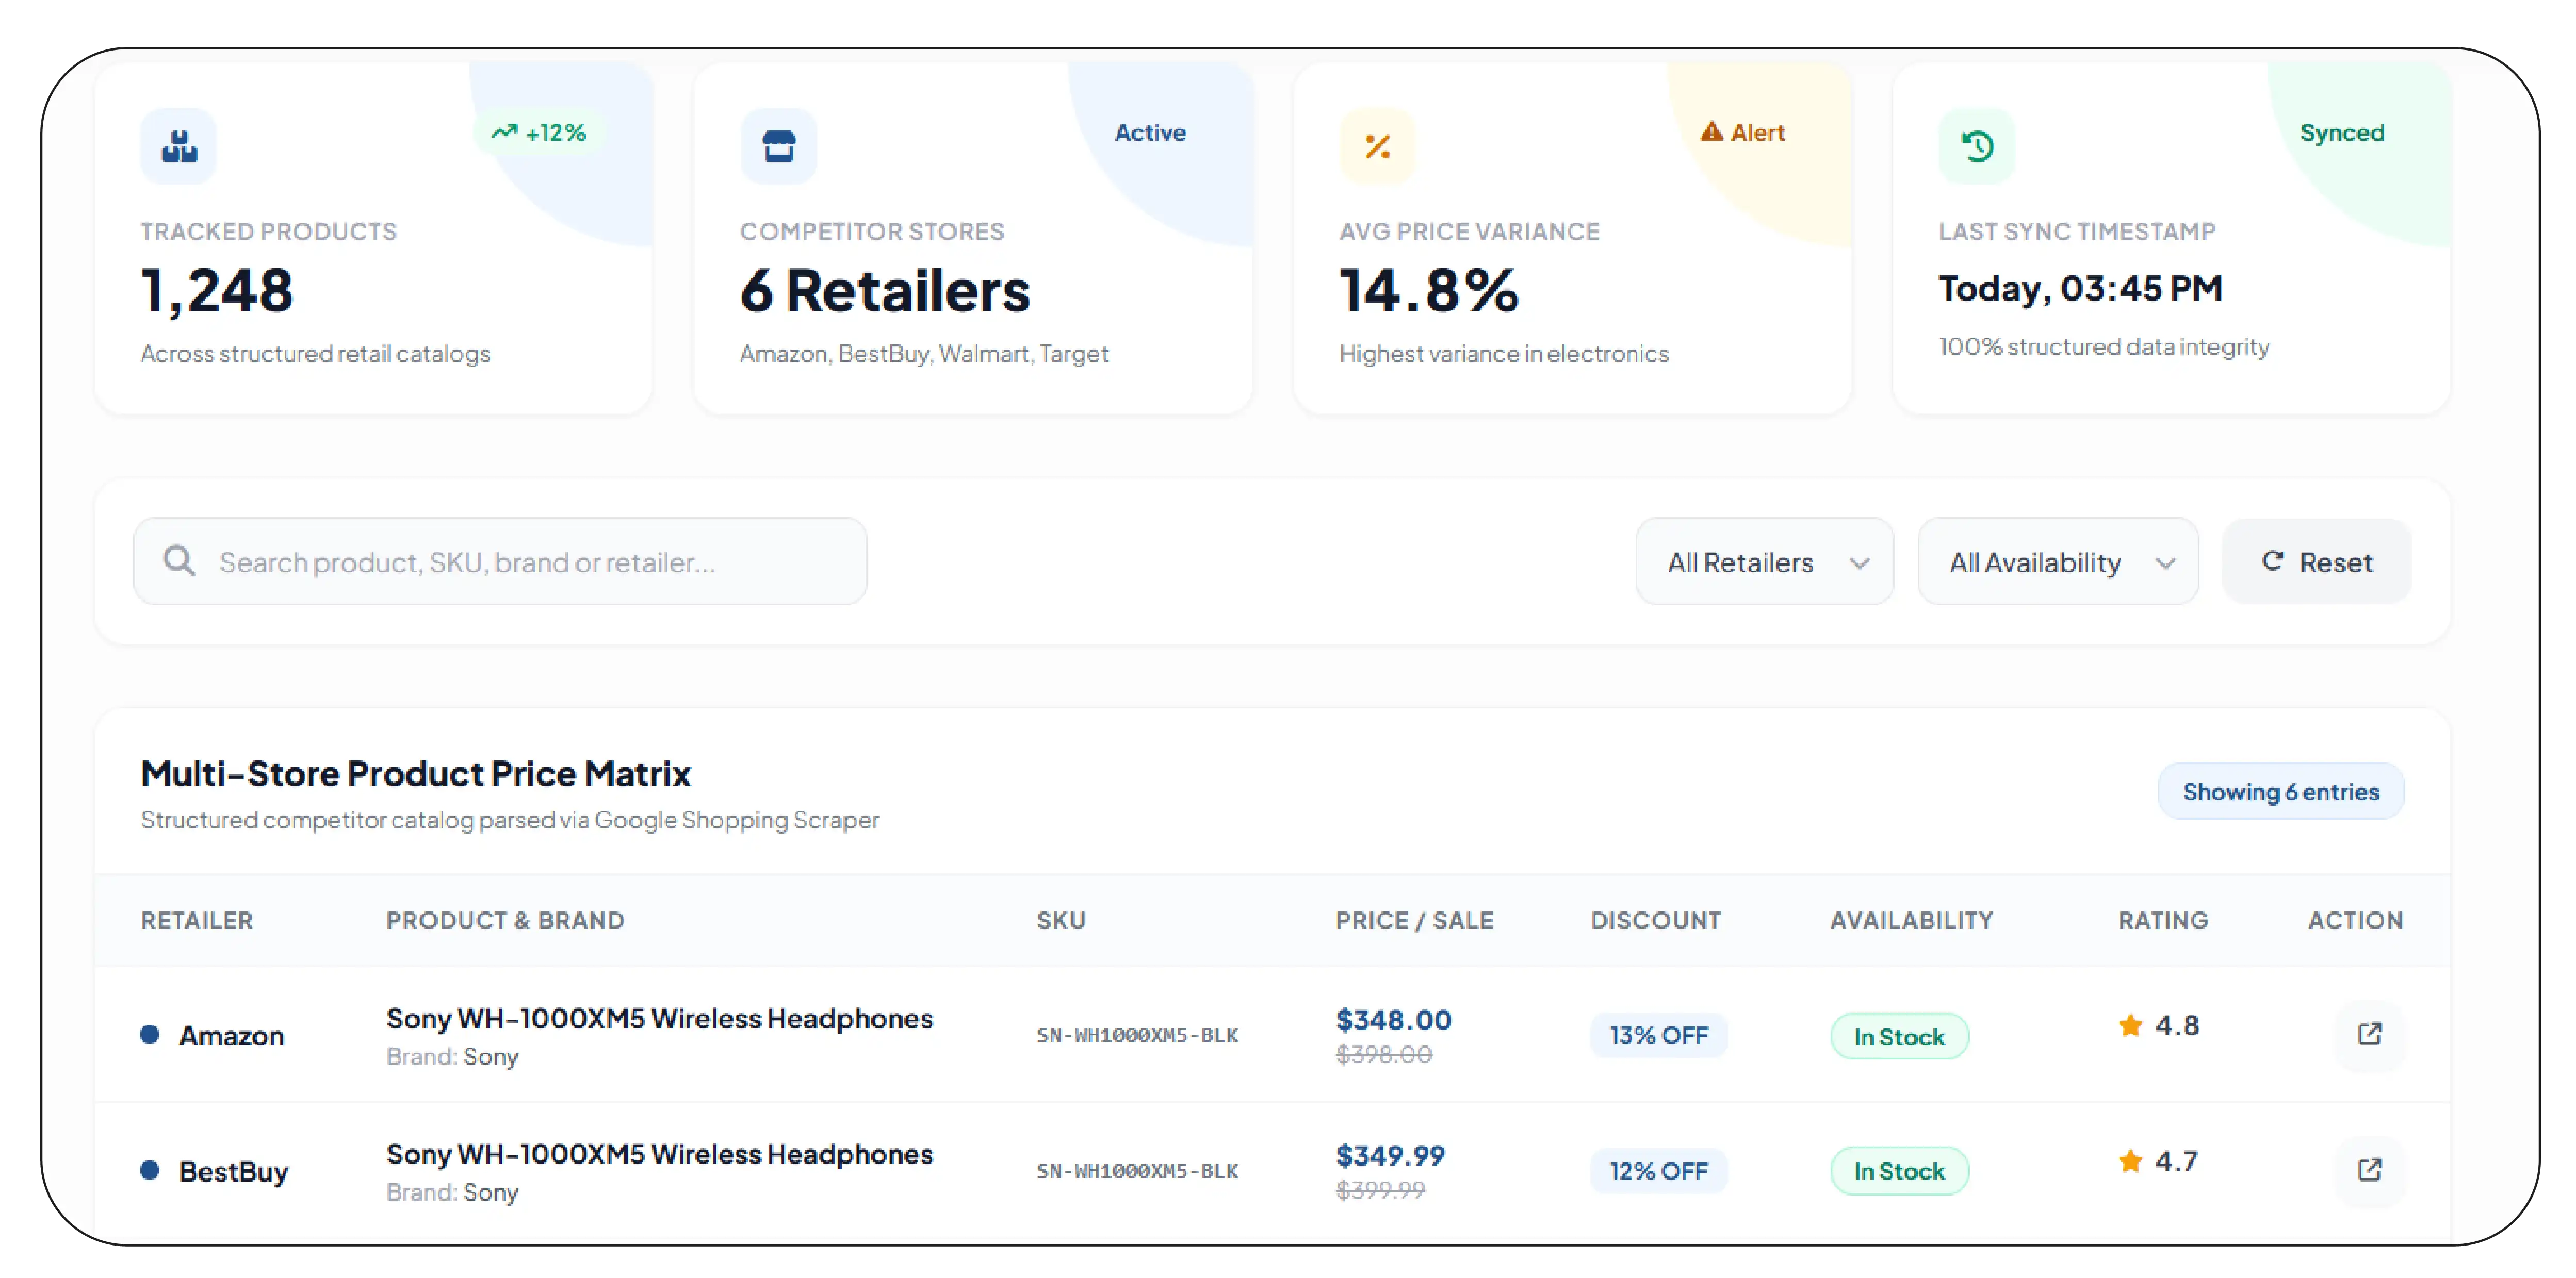
Task: Click the BestBuy retailer blue dot
Action: pos(150,1169)
